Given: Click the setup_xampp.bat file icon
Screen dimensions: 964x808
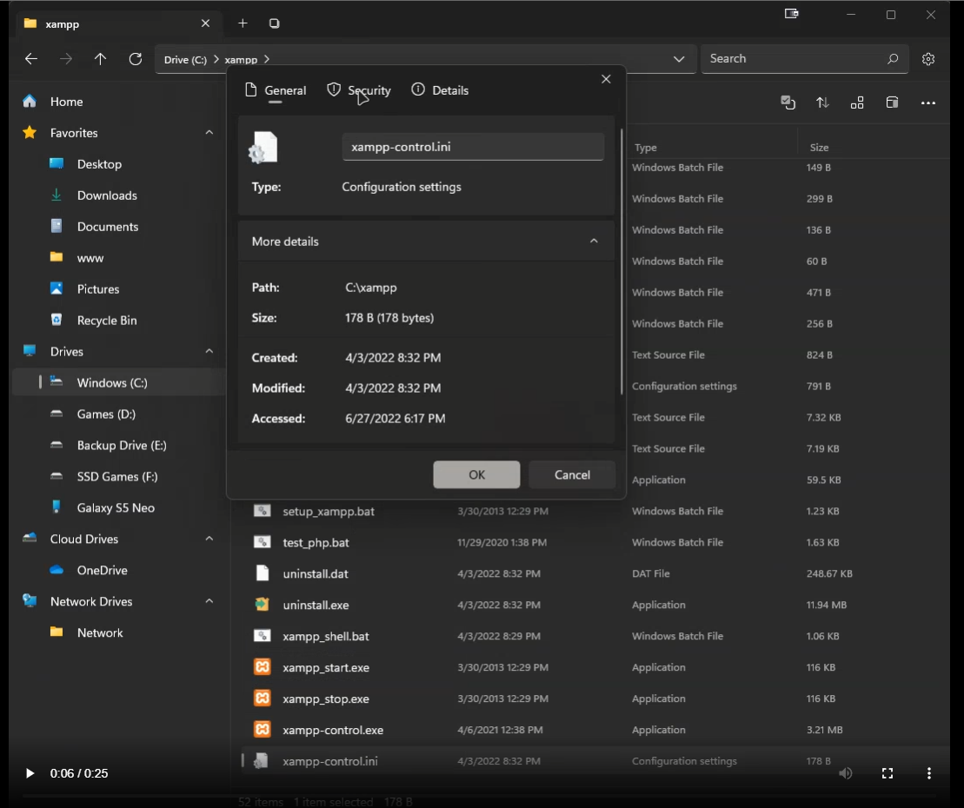Looking at the screenshot, I should click(x=263, y=511).
